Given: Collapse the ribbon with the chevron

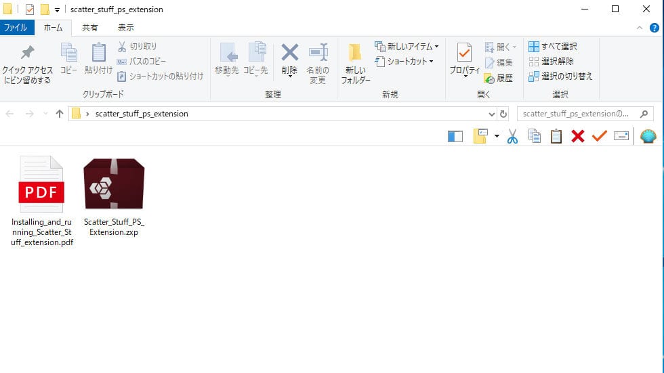Looking at the screenshot, I should 640,28.
